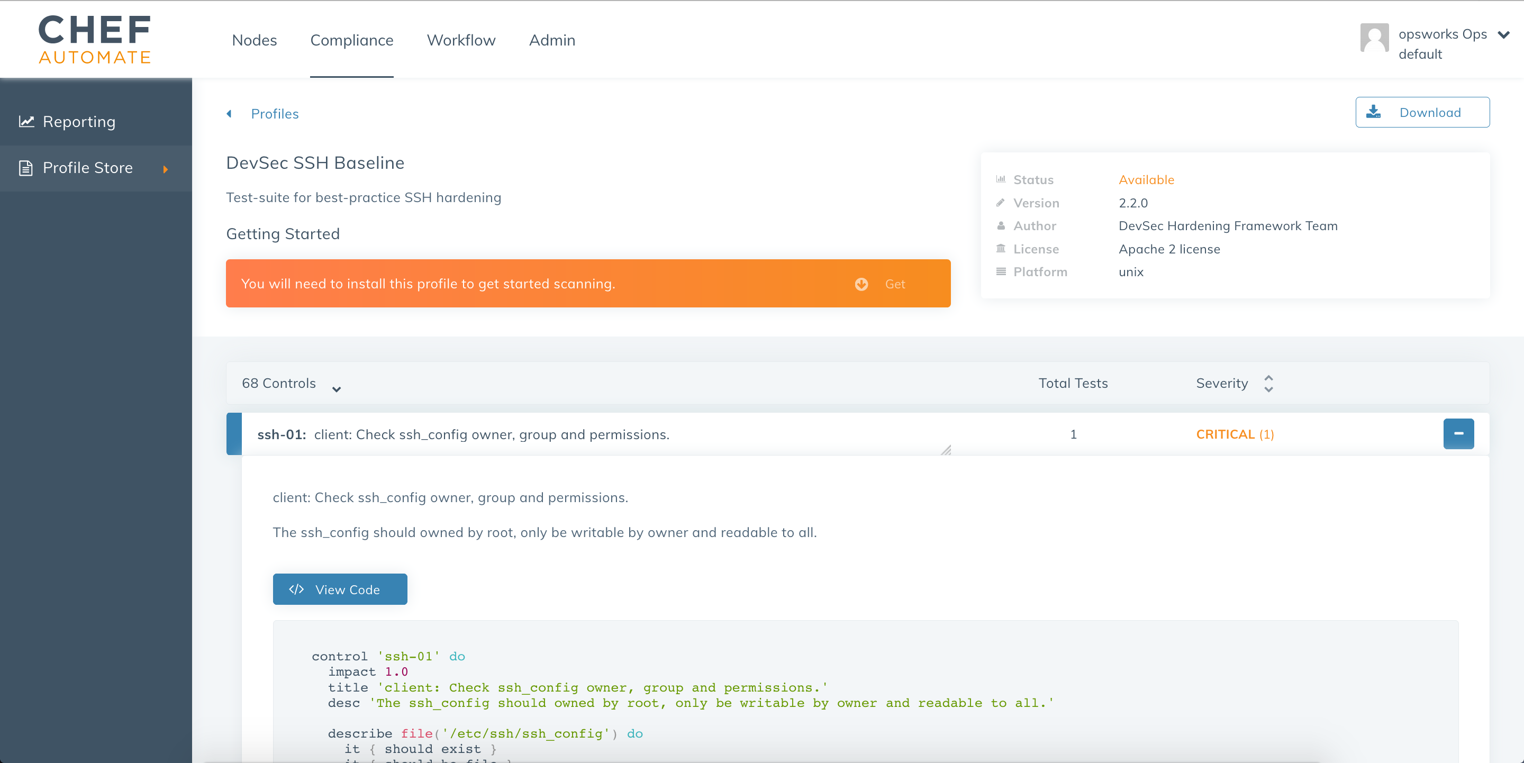Switch to the Workflow tab
Viewport: 1524px width, 763px height.
click(x=461, y=40)
